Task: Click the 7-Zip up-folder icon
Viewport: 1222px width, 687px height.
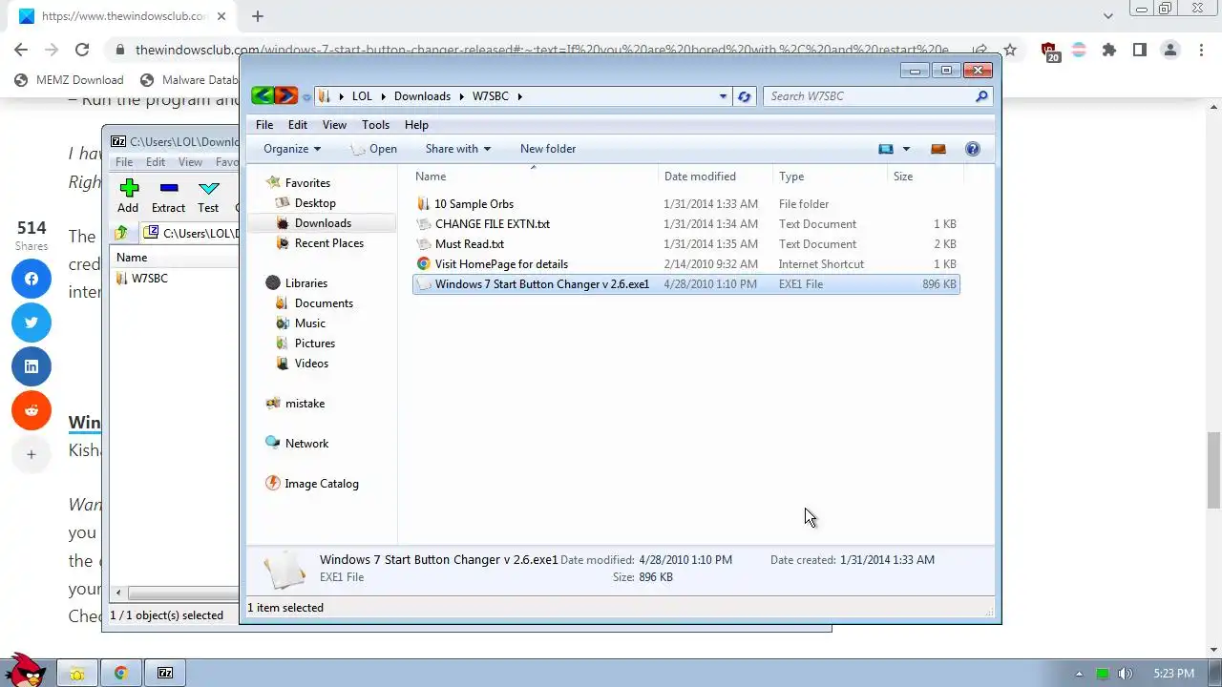Action: pos(121,233)
